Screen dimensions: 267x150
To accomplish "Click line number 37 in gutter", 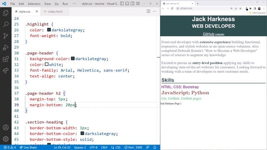I will (16, 93).
